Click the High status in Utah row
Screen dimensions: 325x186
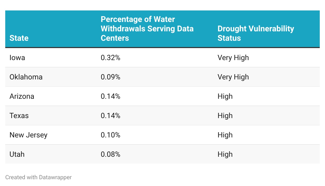tap(225, 154)
